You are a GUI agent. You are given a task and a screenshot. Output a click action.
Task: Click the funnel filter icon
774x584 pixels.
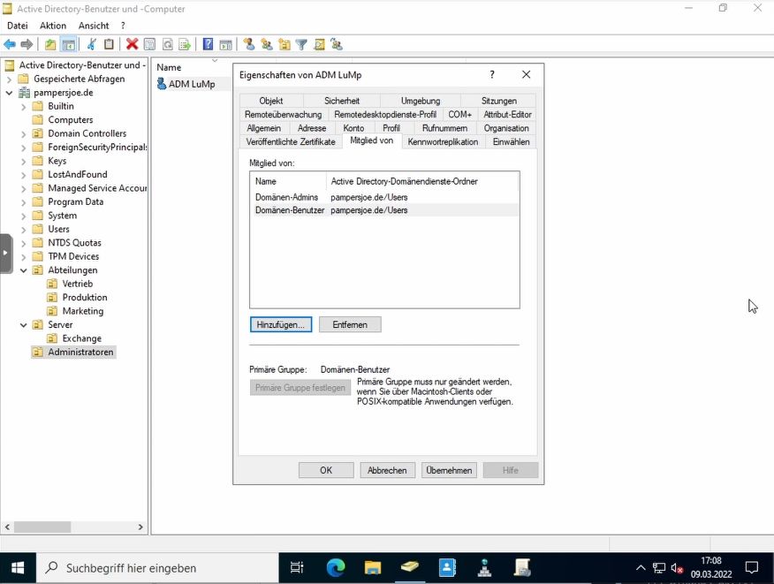[x=301, y=44]
